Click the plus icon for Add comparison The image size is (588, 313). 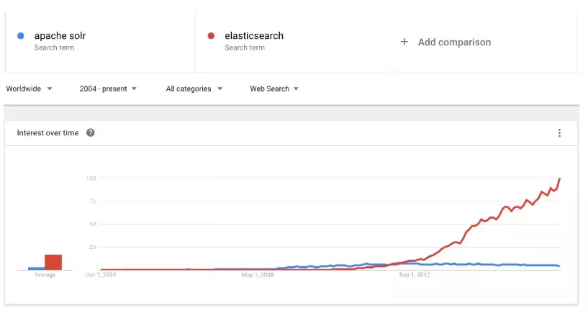[x=404, y=42]
